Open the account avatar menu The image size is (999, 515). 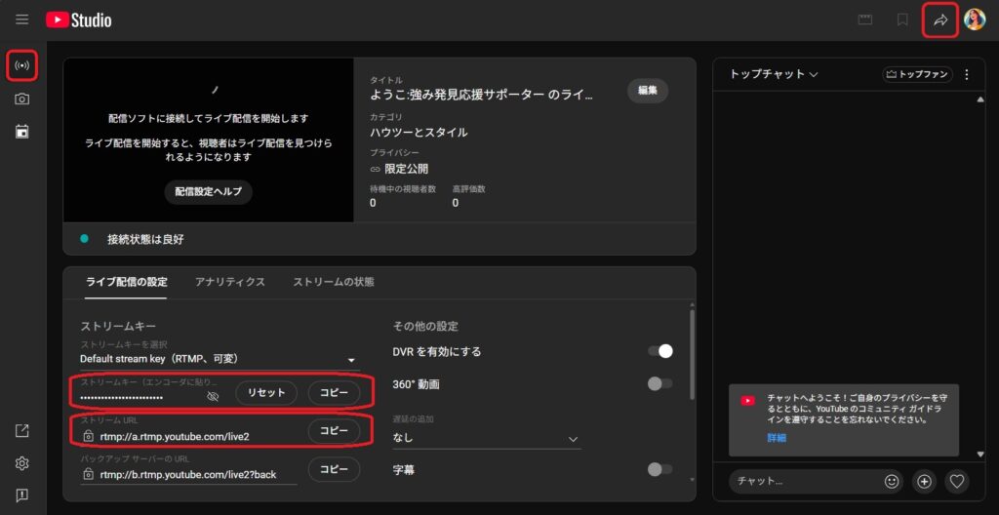click(x=974, y=20)
